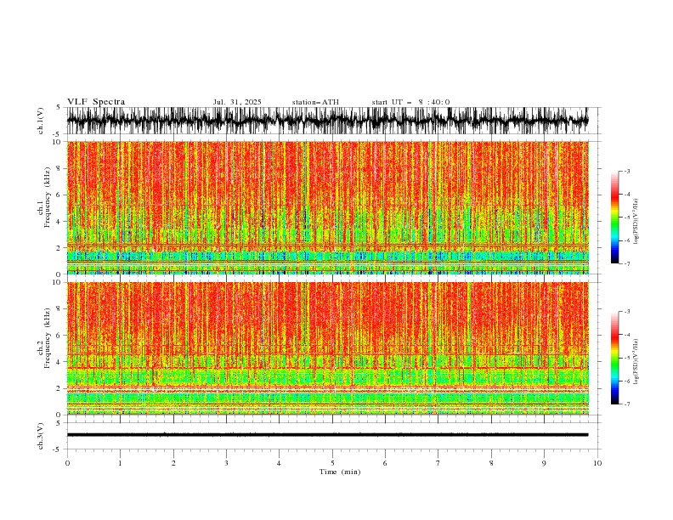This screenshot has width=673, height=520.
Task: Click the time axis tick label "5"
Action: 332,463
